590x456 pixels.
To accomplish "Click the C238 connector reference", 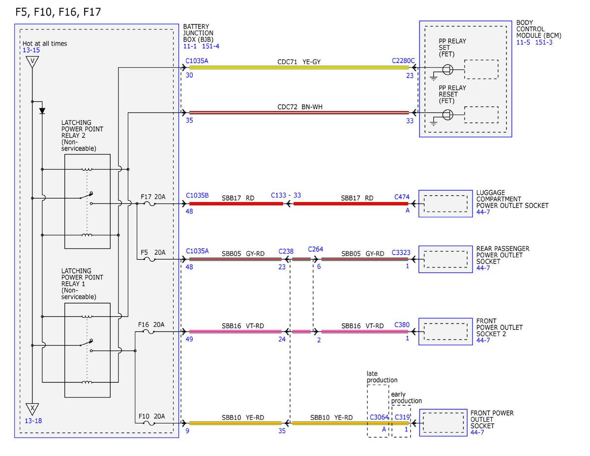I will tap(286, 251).
